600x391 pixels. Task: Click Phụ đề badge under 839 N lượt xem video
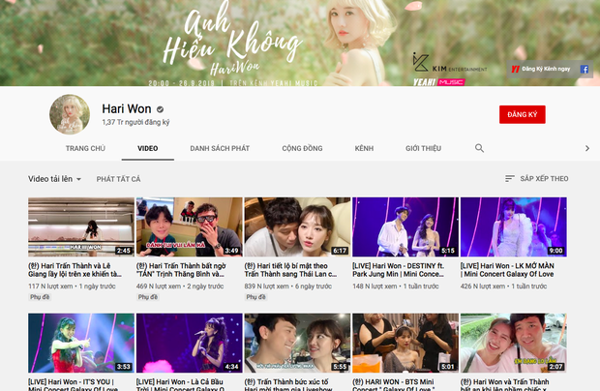pos(256,297)
